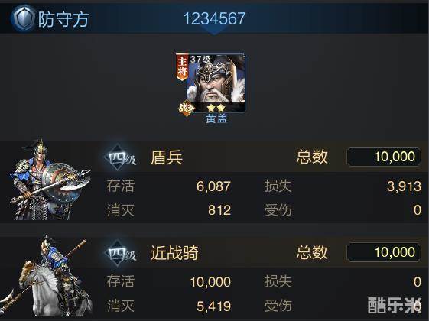This screenshot has width=429, height=321.
Task: Select the 盾兵 unit title
Action: point(167,157)
